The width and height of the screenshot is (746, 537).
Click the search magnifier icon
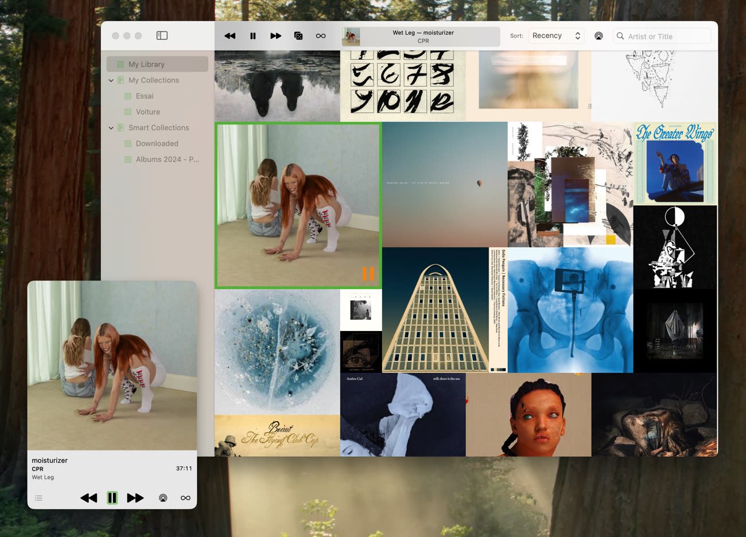tap(620, 36)
